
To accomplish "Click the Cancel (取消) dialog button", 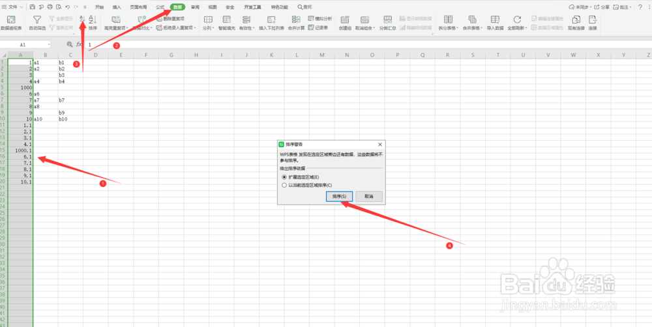I will pos(369,196).
